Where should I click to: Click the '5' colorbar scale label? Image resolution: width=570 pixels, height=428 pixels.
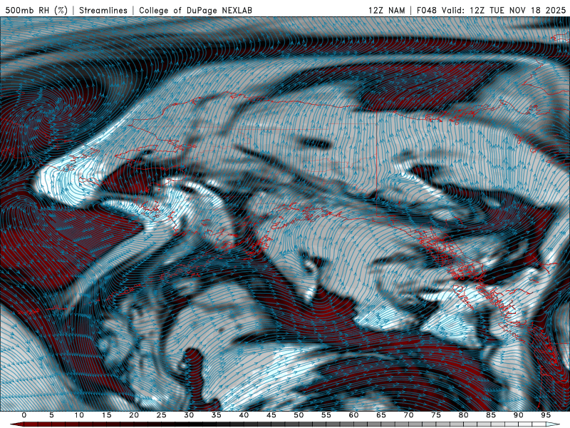coord(51,415)
